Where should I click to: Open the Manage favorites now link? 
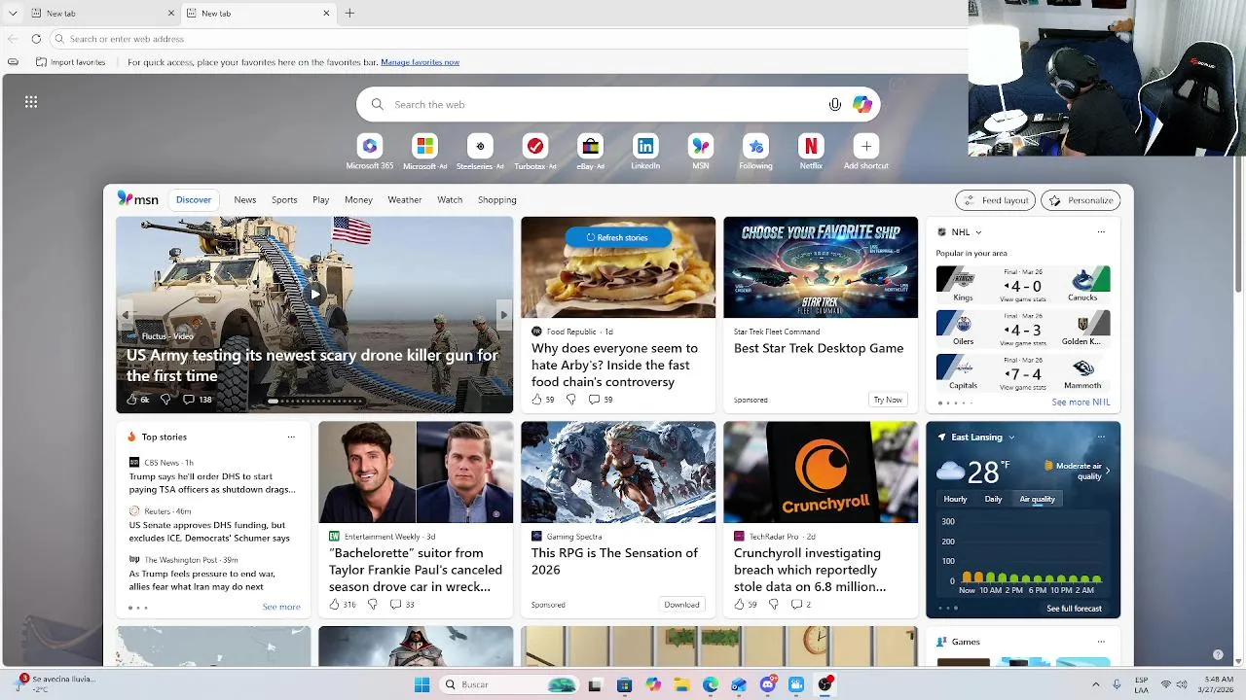pos(421,62)
